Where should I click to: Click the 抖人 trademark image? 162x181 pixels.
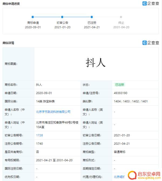click(x=96, y=63)
